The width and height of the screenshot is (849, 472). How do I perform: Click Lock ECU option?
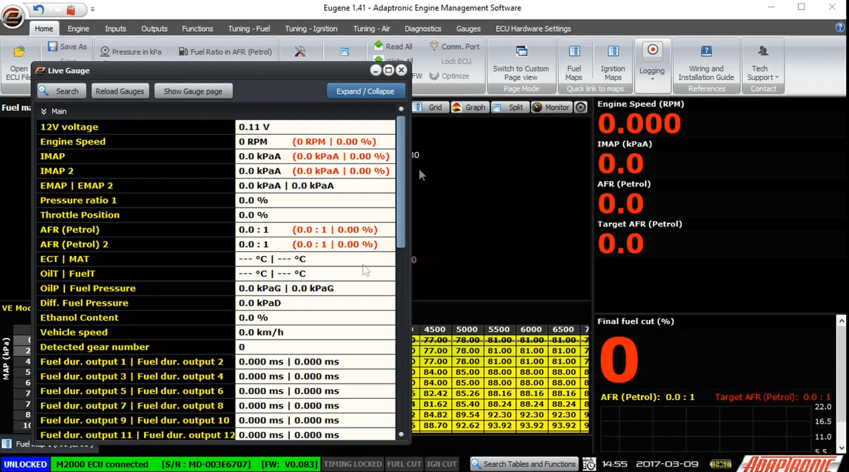tap(456, 61)
